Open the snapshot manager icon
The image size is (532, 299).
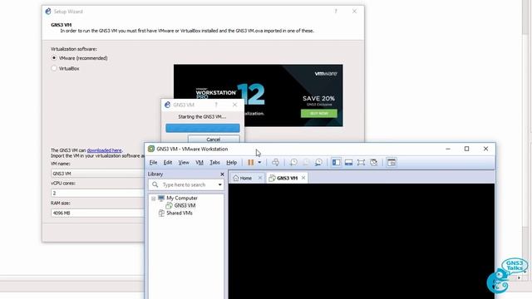pyautogui.click(x=318, y=163)
